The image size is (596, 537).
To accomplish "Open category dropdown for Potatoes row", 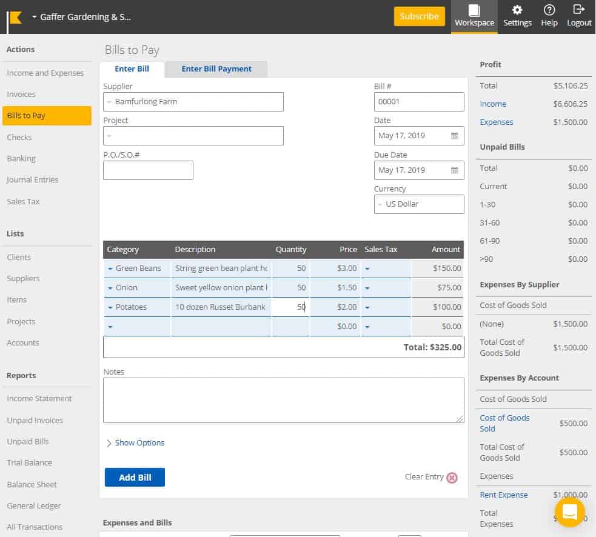I will [x=110, y=307].
